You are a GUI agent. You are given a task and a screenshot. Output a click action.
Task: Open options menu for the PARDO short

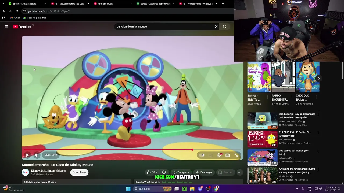click(x=292, y=97)
